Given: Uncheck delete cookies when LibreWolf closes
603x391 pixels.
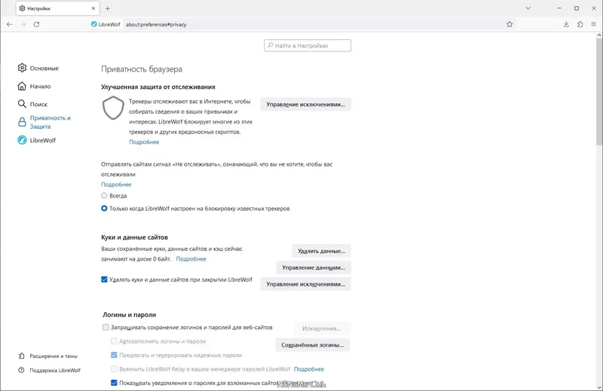Looking at the screenshot, I should point(105,279).
